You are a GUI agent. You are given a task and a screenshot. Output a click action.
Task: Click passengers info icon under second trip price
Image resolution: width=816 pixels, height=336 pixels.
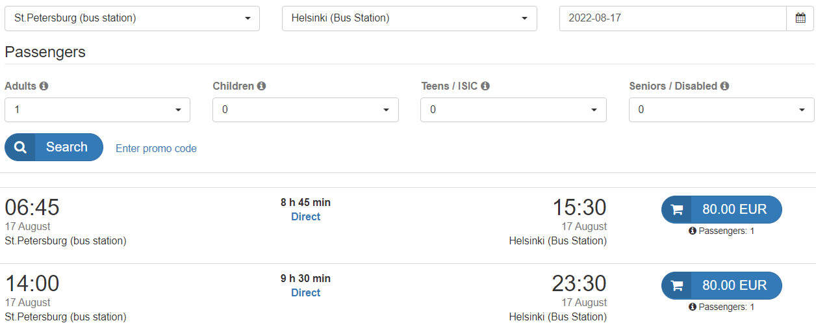[693, 307]
